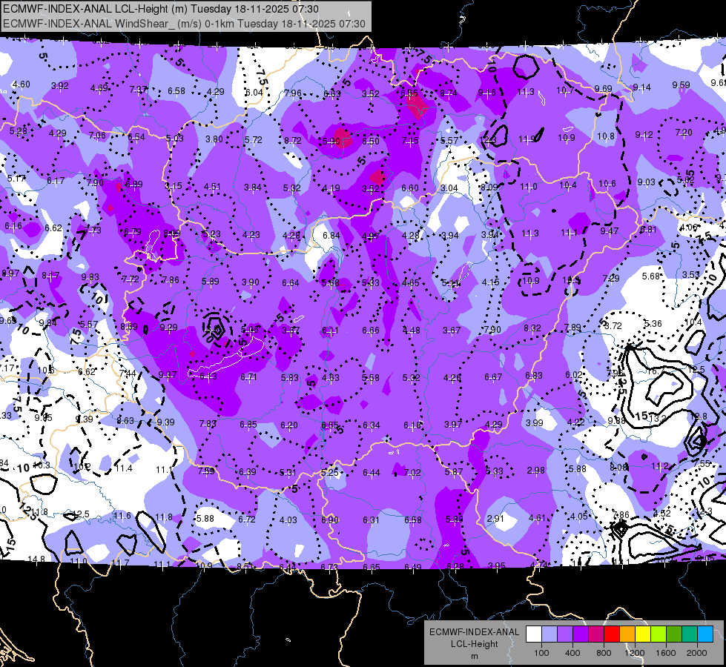Screen dimensions: 726x667
Task: Click the legend label 800
Action: [604, 653]
